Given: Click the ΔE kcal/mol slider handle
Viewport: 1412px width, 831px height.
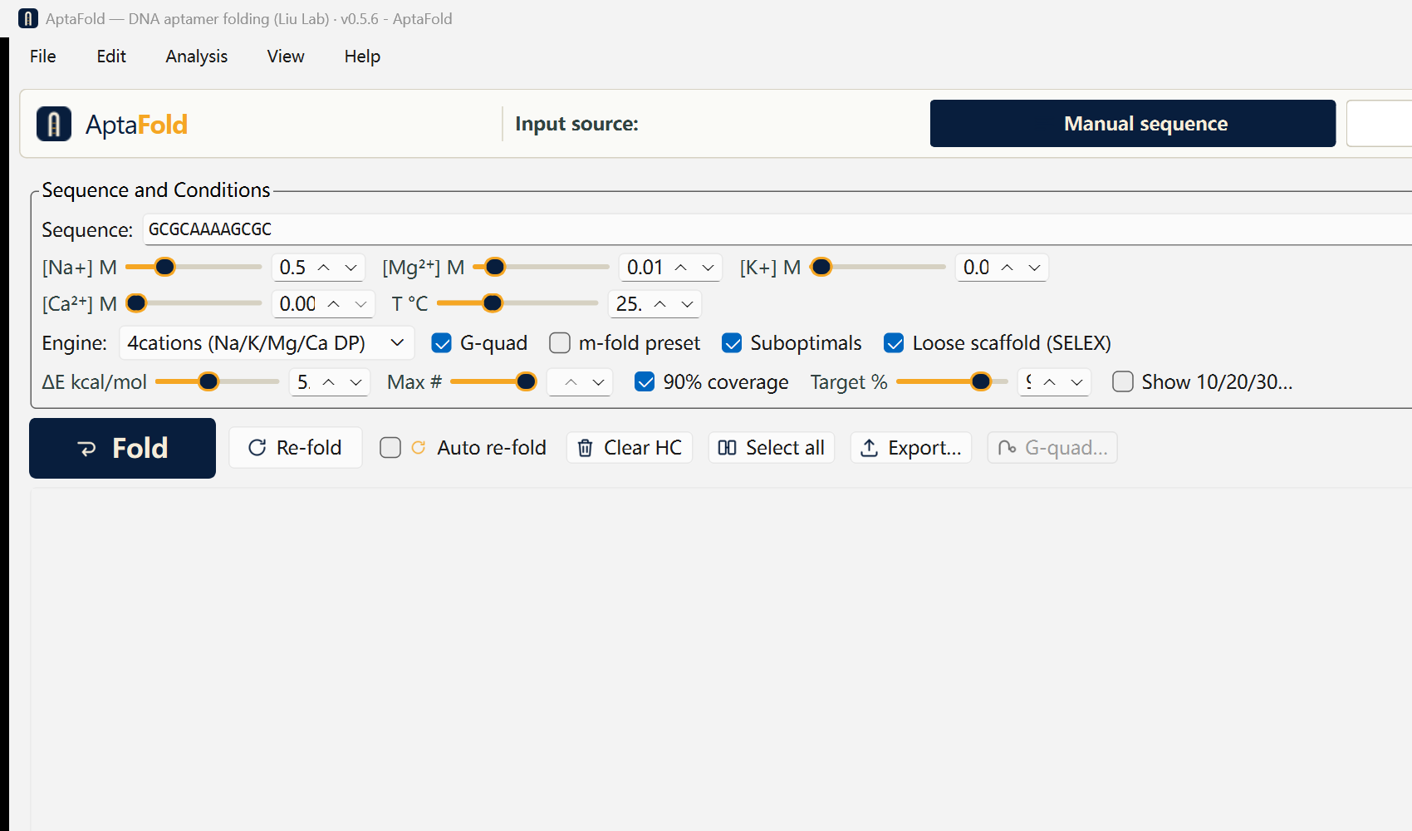Looking at the screenshot, I should pos(208,381).
